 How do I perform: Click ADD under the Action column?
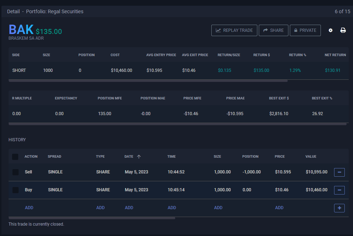click(x=29, y=208)
